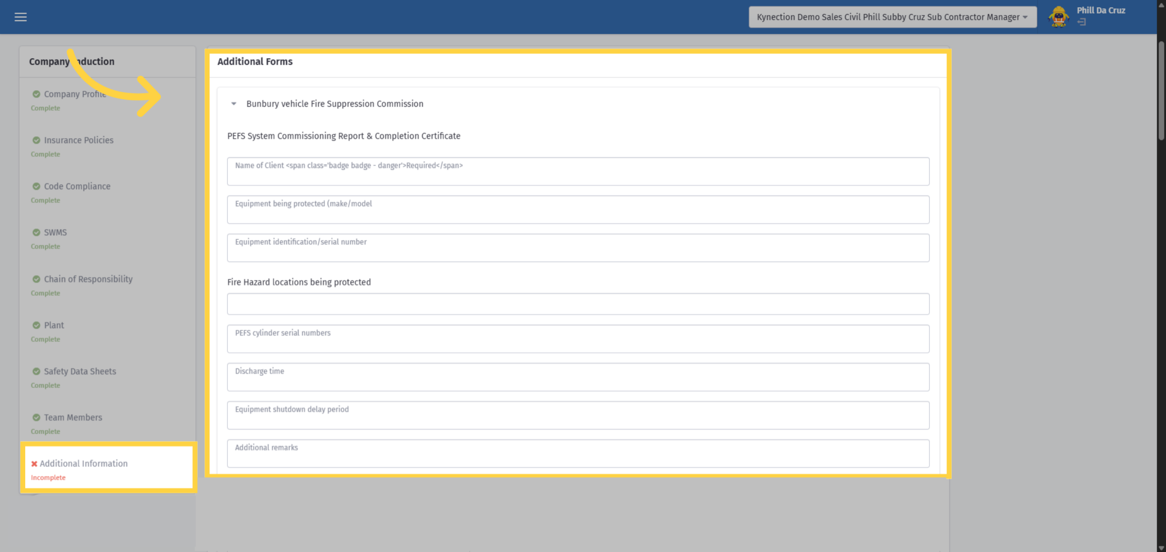
Task: Click the green check beside Plant
Action: click(x=36, y=325)
